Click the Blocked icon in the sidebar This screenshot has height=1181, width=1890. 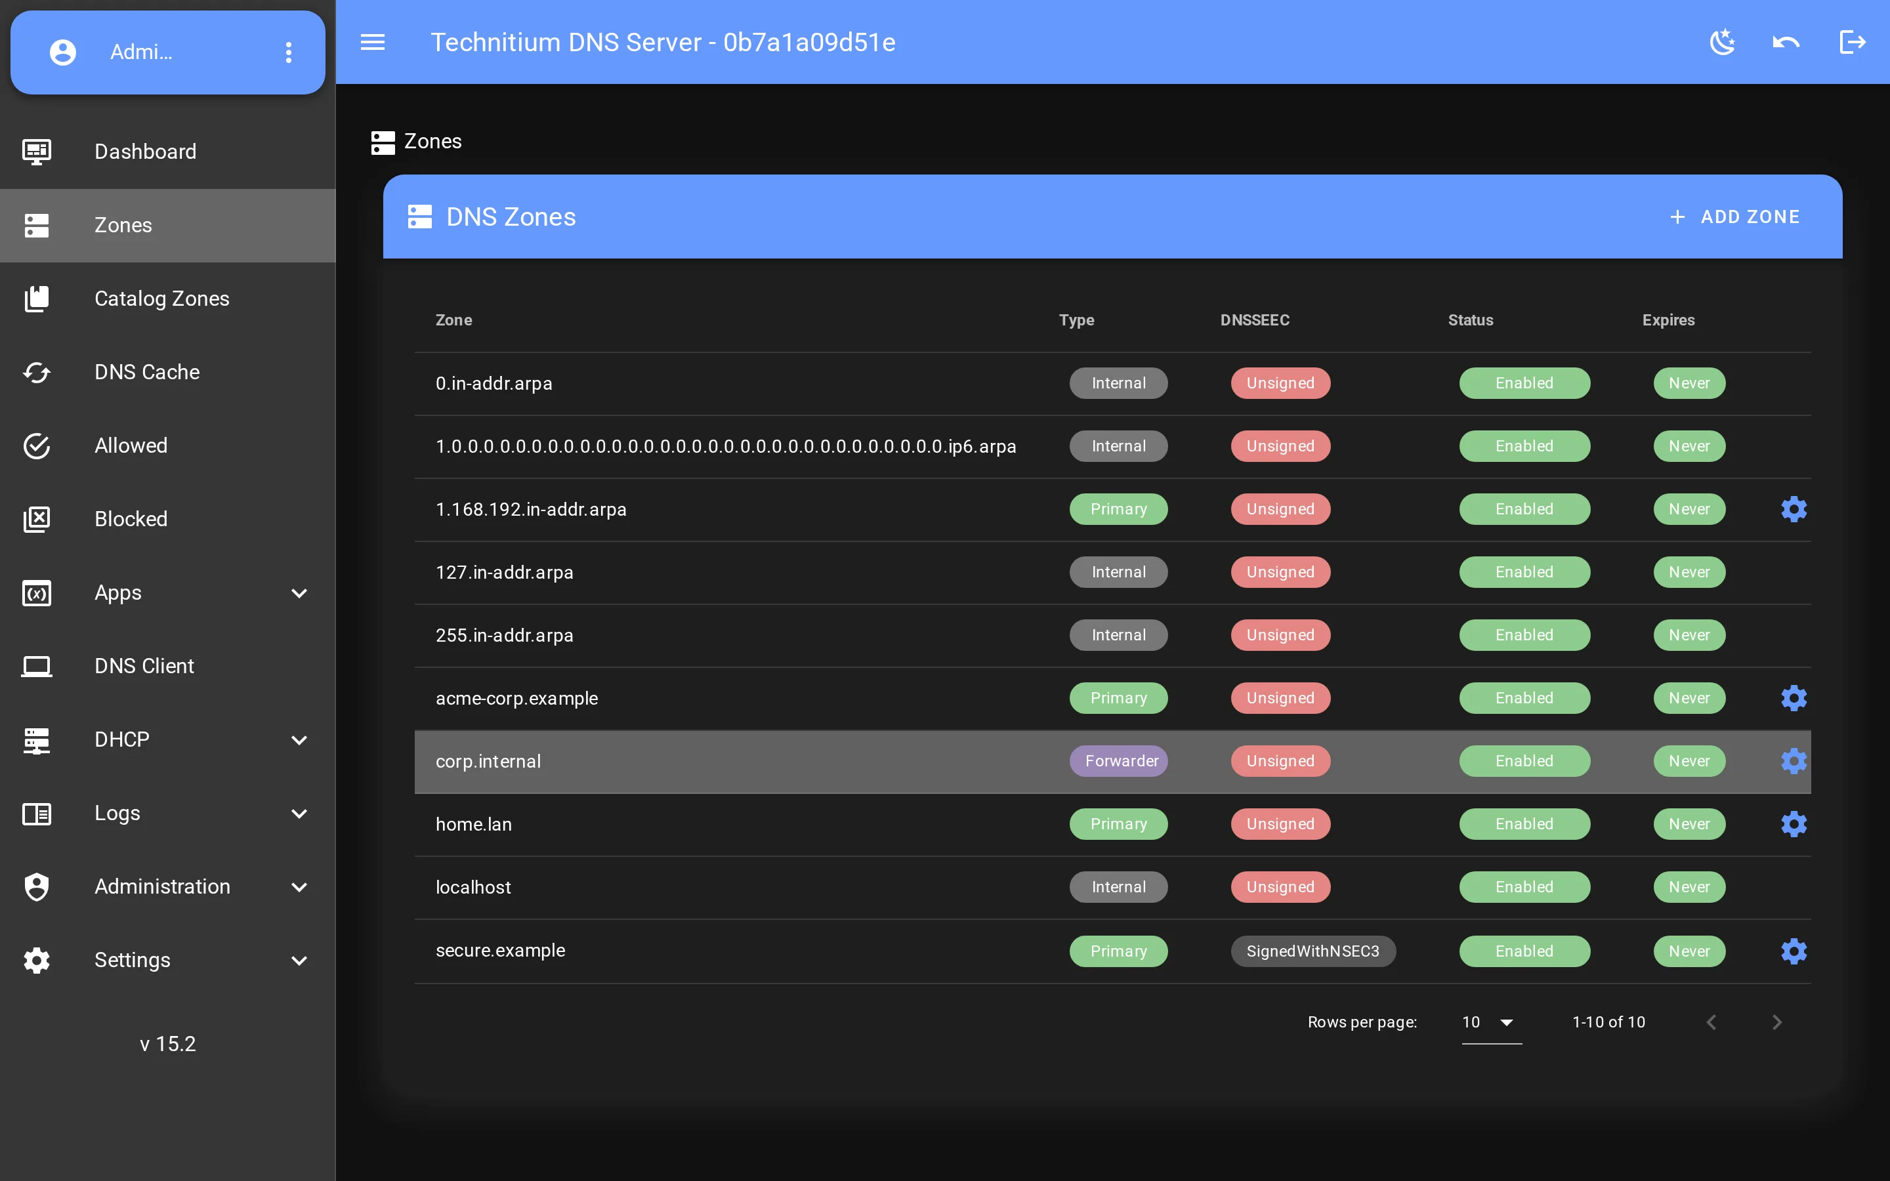coord(37,518)
